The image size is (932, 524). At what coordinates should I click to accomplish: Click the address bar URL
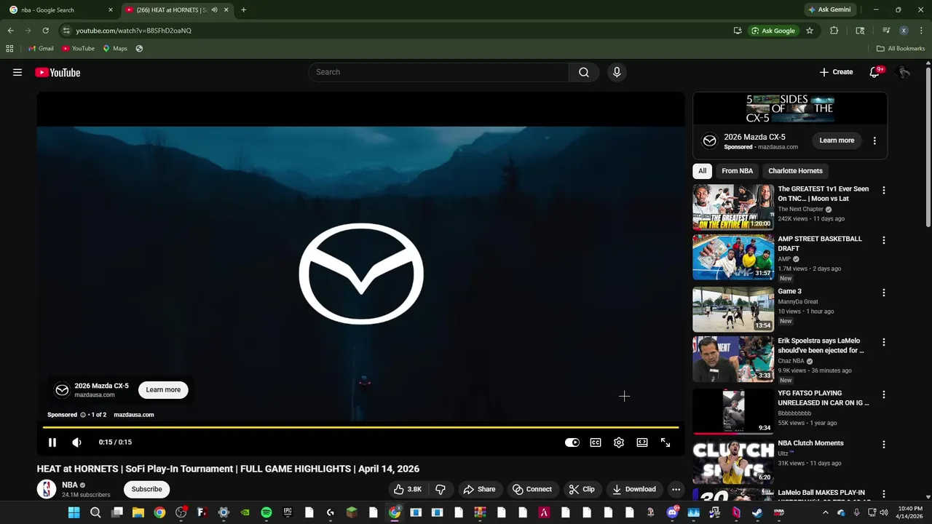click(133, 31)
